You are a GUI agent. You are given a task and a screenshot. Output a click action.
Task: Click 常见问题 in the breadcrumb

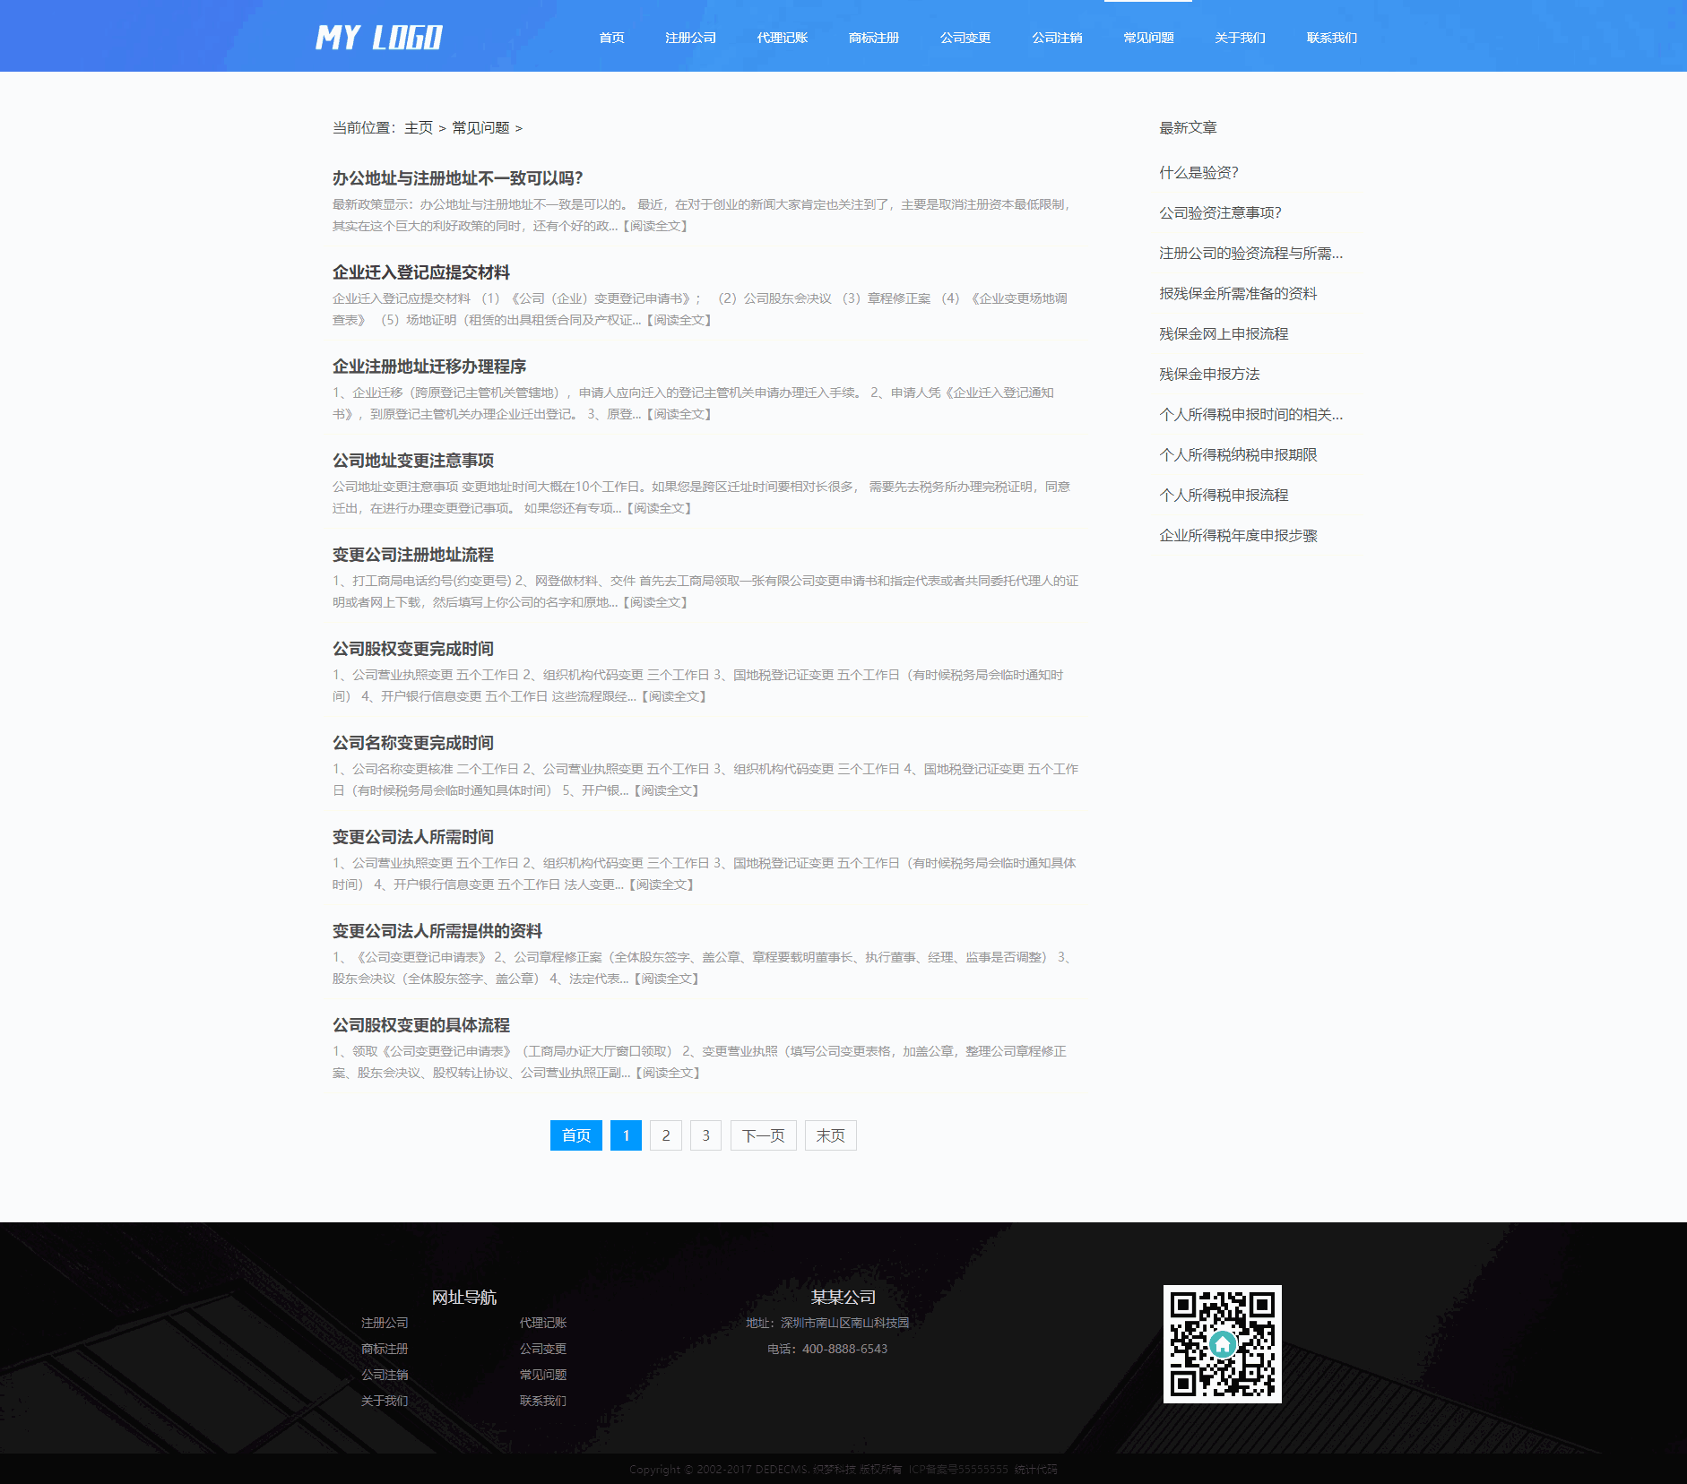(480, 128)
